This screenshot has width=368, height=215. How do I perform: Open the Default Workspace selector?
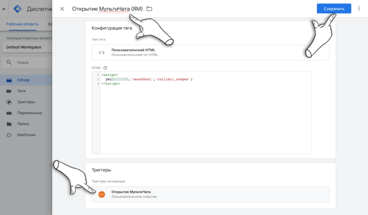pos(26,47)
